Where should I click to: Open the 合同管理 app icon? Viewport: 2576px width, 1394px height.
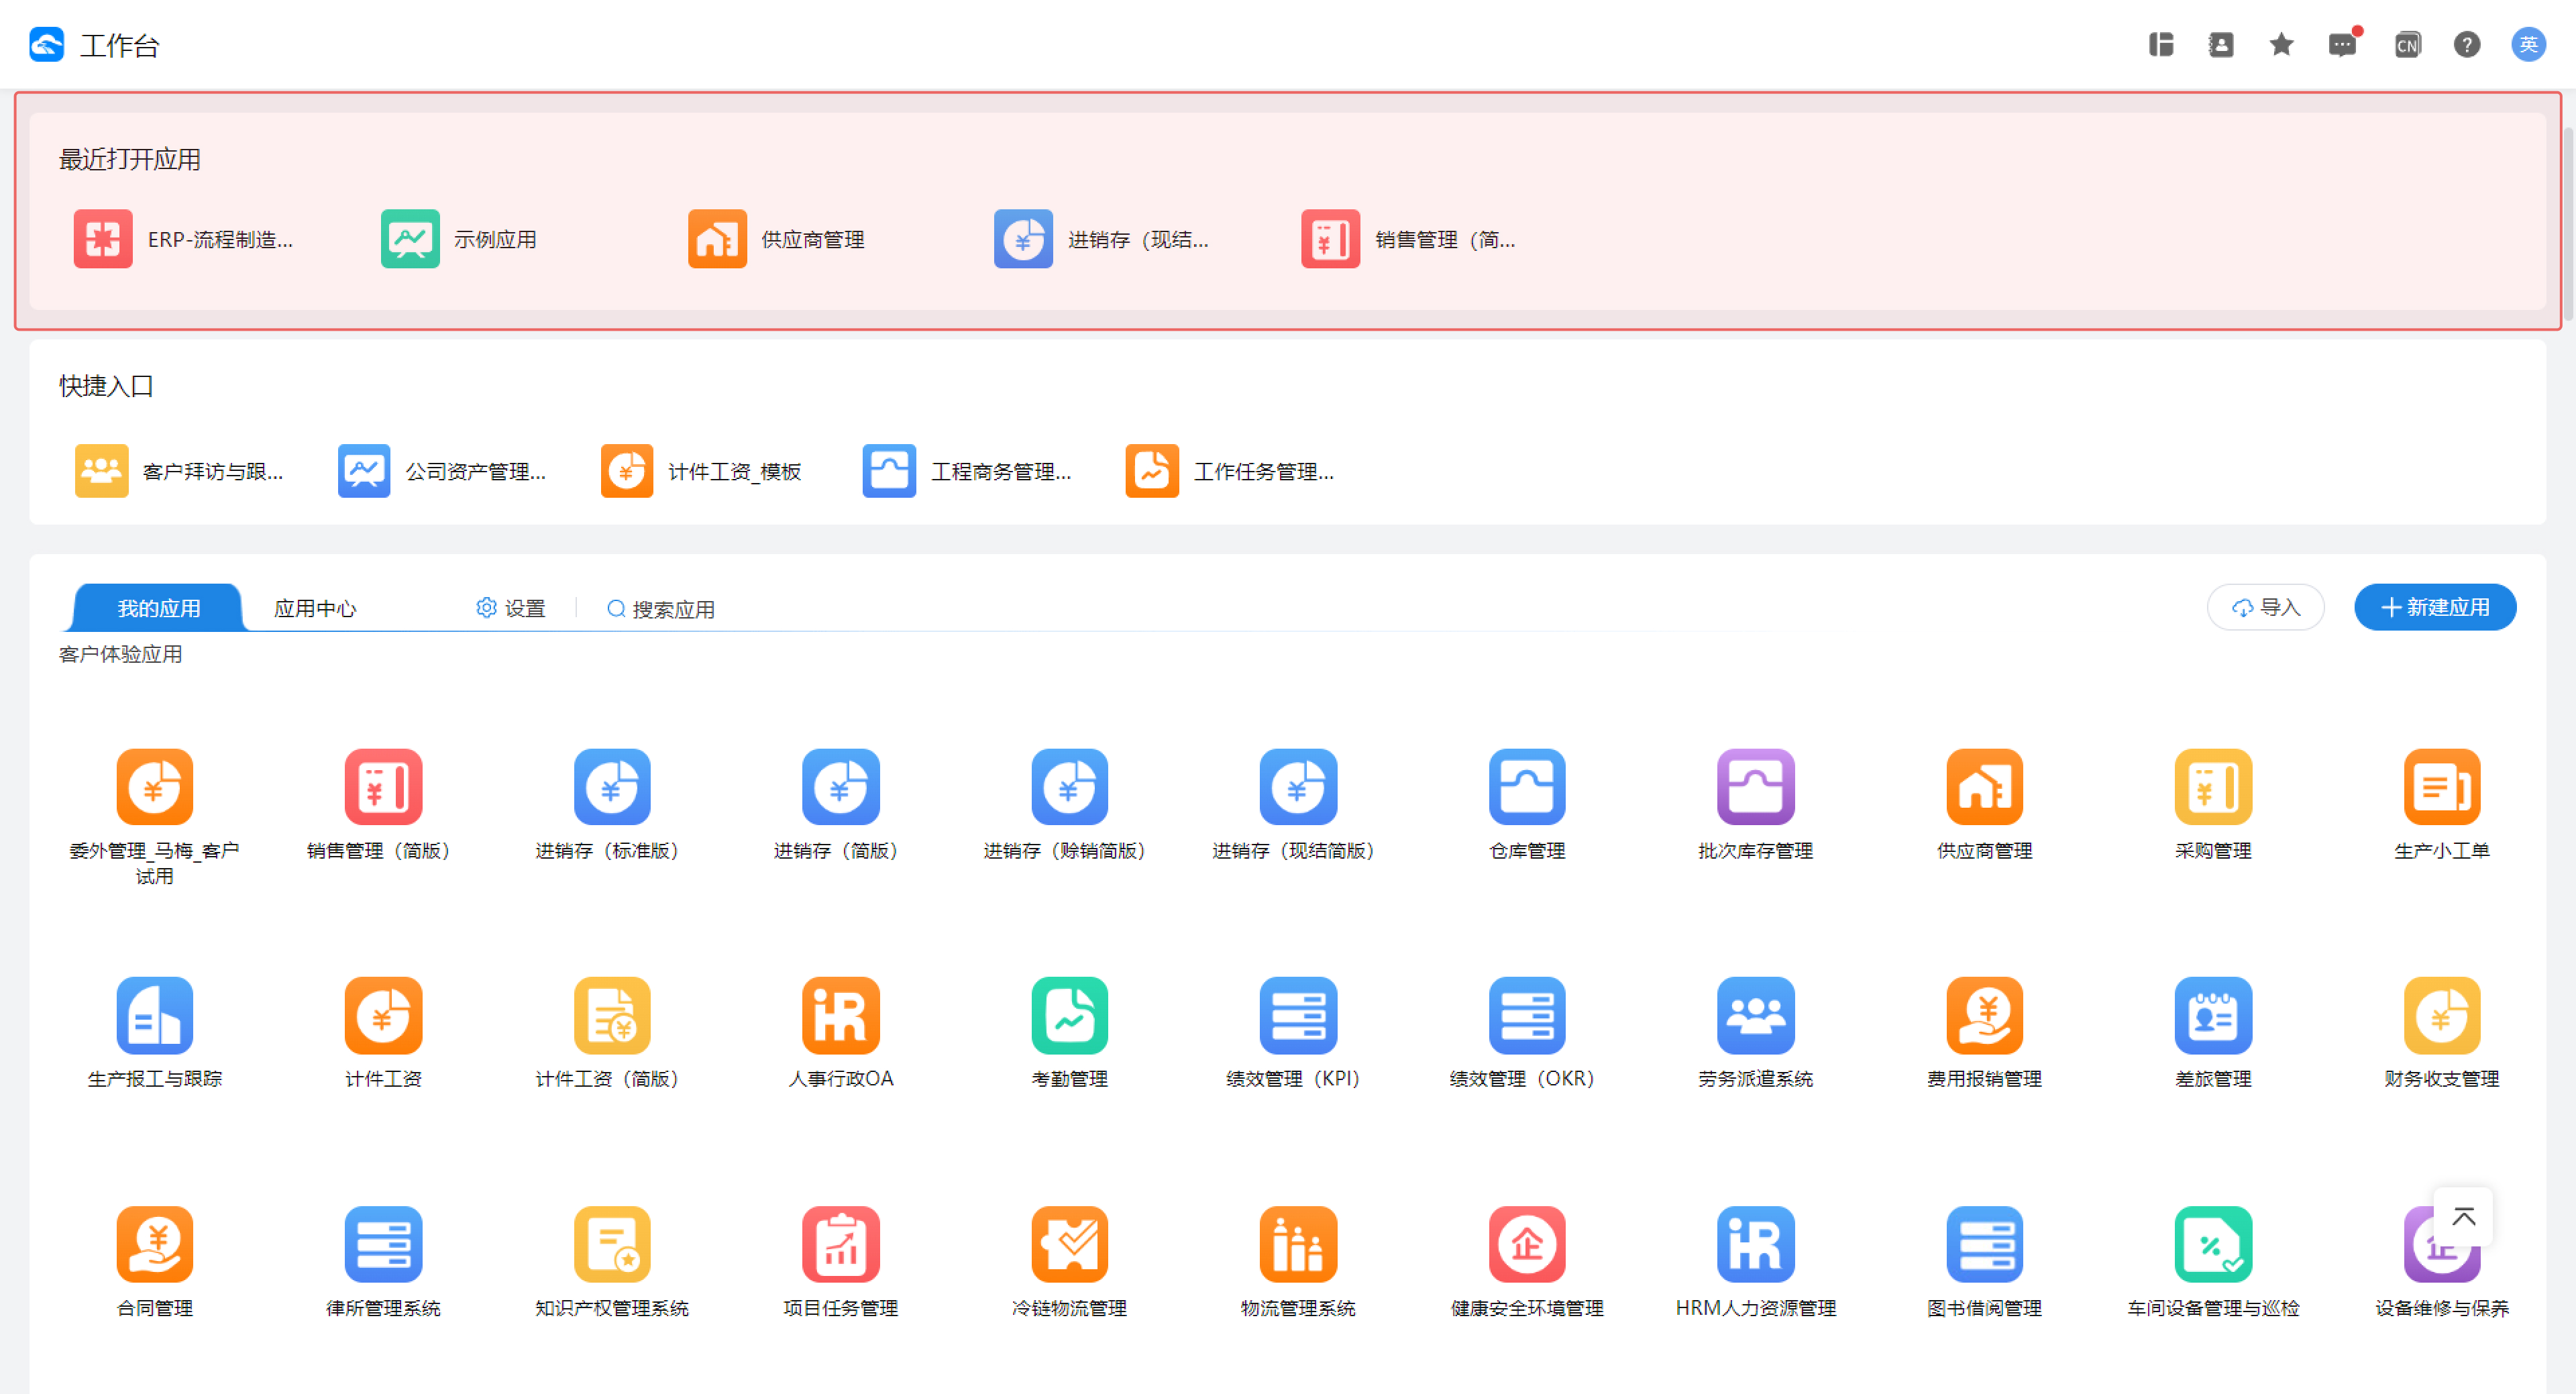pos(154,1245)
